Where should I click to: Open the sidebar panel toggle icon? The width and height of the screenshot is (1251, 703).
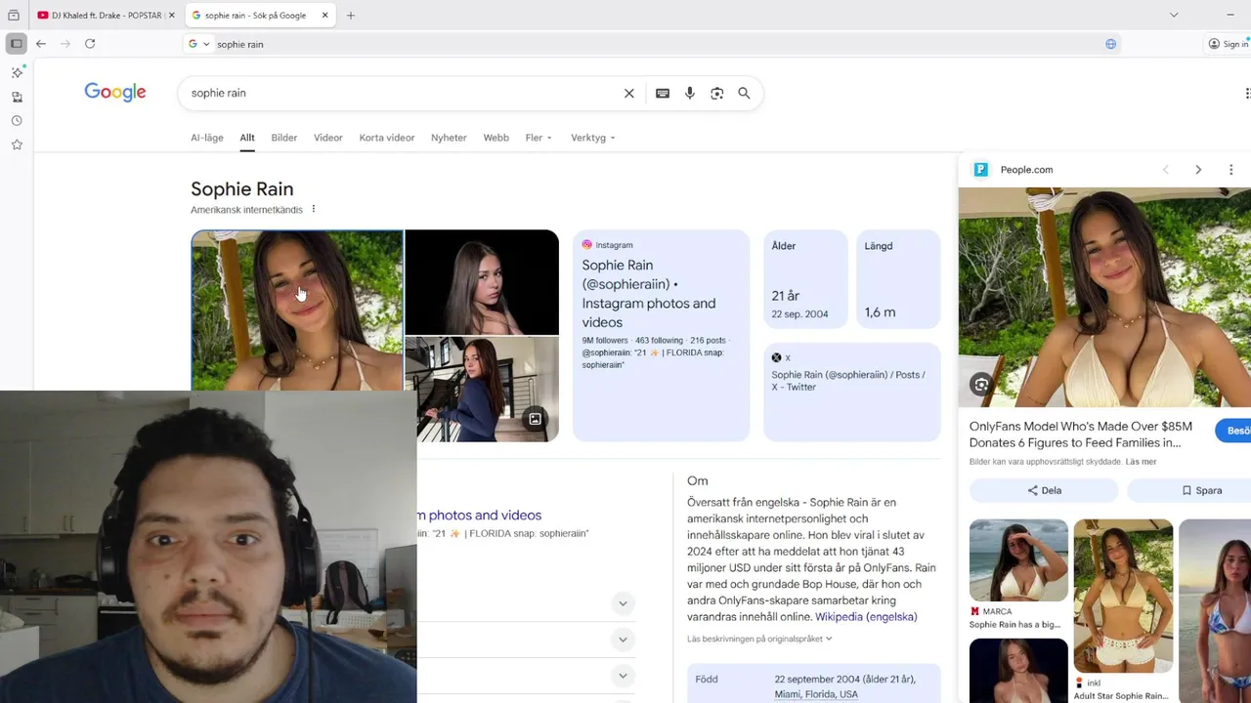[17, 44]
